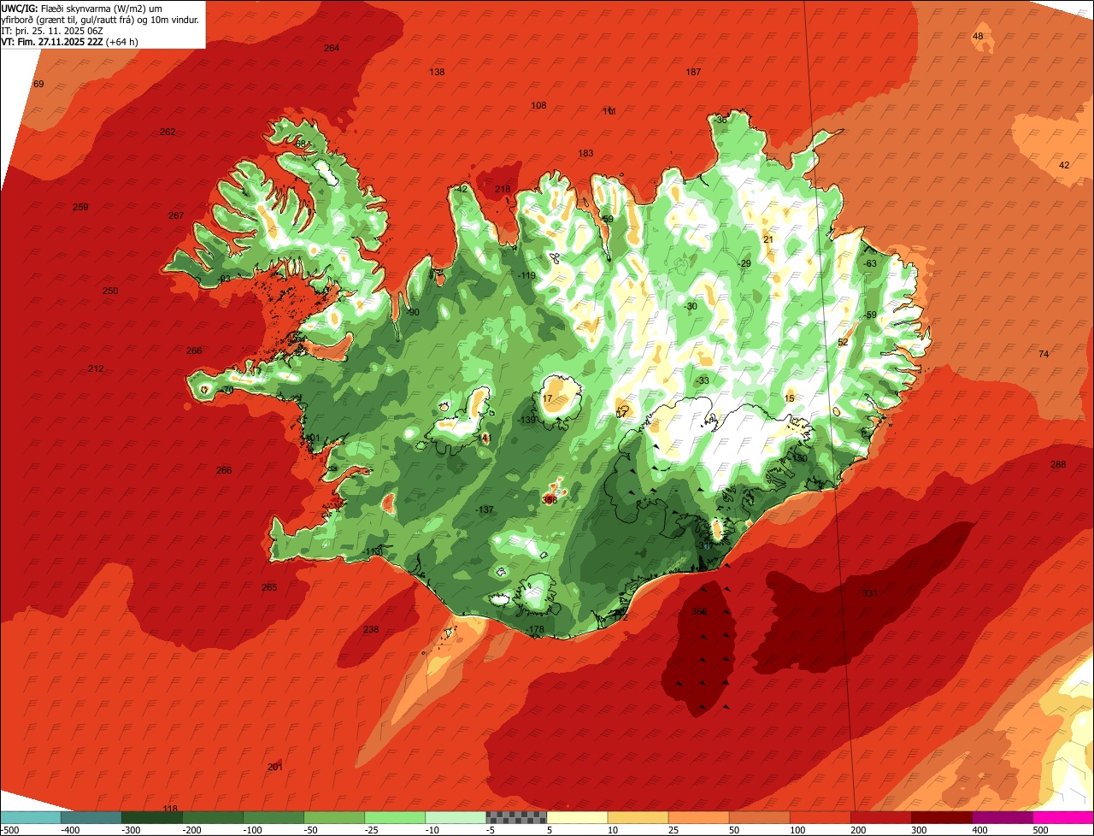Click the sea value 265 in the southwest
Viewport: 1094px width, 836px height.
269,587
